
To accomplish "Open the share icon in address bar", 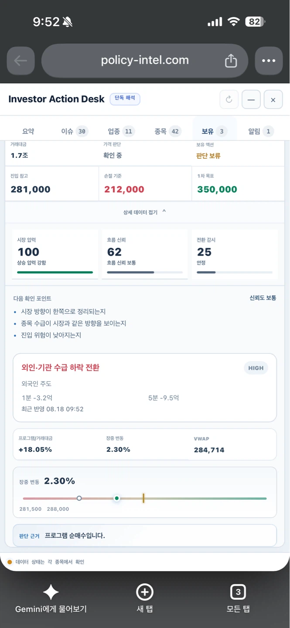I will [231, 61].
